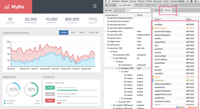Click the red ENDED campaign progress bar
Image resolution: width=200 pixels, height=109 pixels.
pos(77,103)
